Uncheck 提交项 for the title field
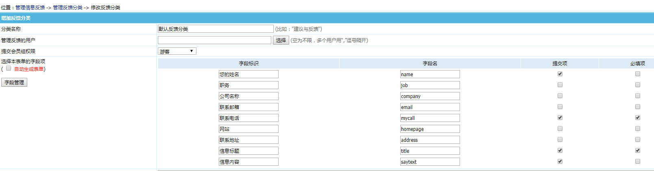Screen dimensions: 654x171 [x=560, y=150]
